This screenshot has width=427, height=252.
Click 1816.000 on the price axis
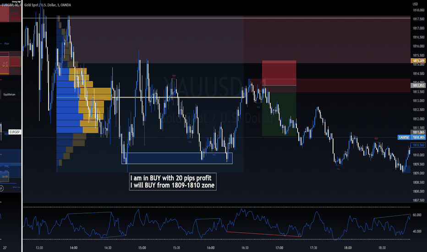click(x=419, y=46)
